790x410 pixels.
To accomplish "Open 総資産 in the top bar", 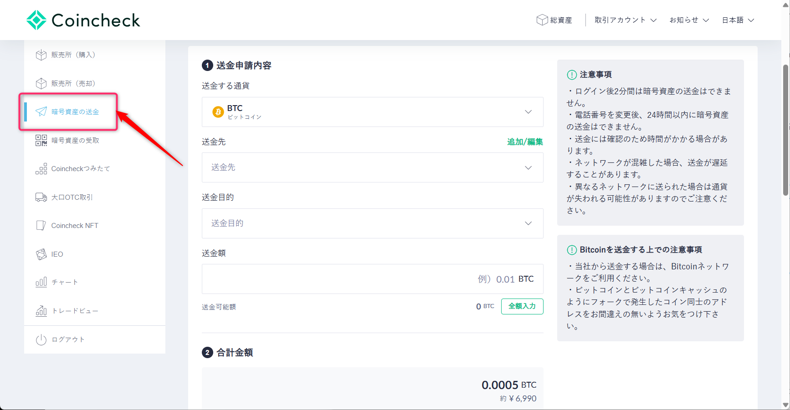I will click(x=554, y=20).
